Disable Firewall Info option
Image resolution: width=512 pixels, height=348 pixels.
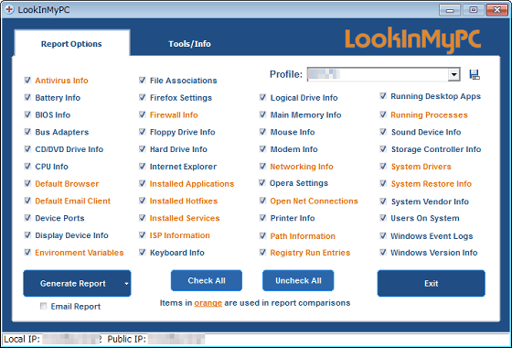click(142, 114)
